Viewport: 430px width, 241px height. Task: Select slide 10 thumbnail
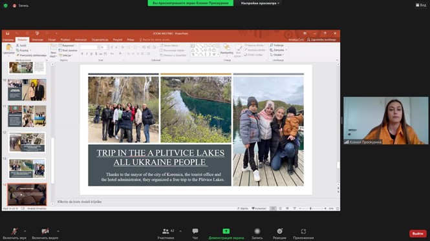click(27, 90)
